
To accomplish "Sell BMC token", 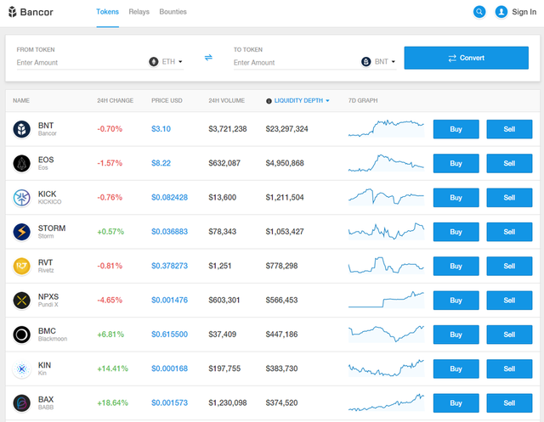I will pos(509,335).
